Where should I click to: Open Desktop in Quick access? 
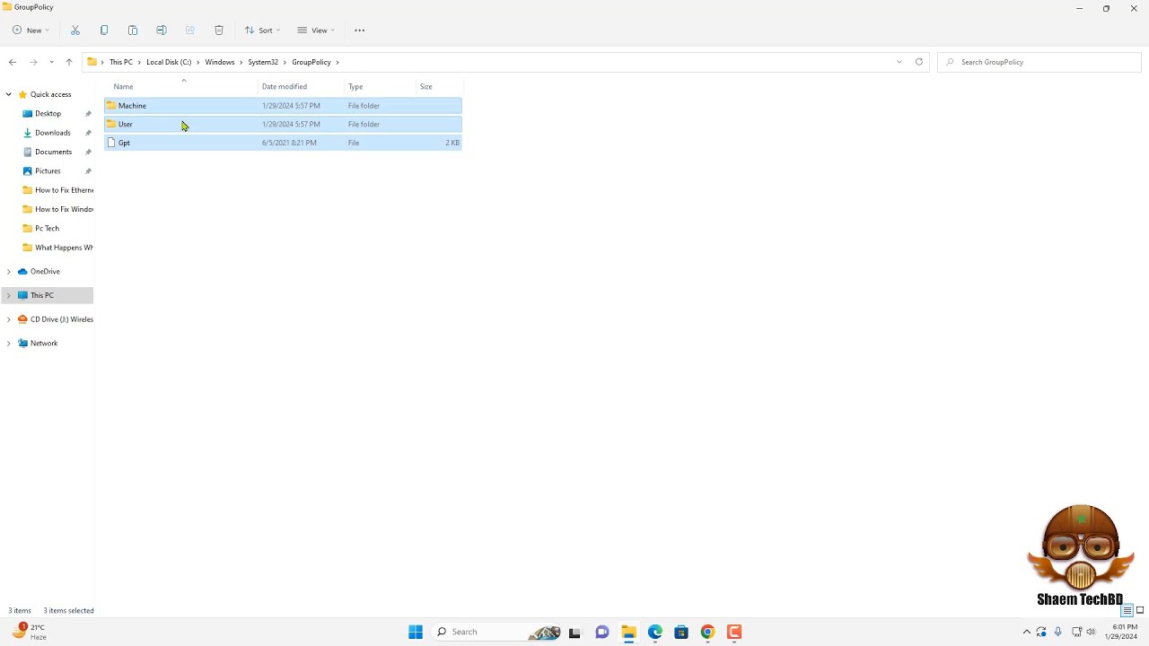[x=48, y=114]
